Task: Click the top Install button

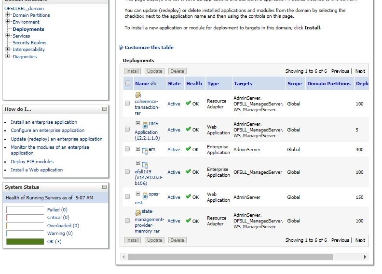Action: [x=133, y=71]
